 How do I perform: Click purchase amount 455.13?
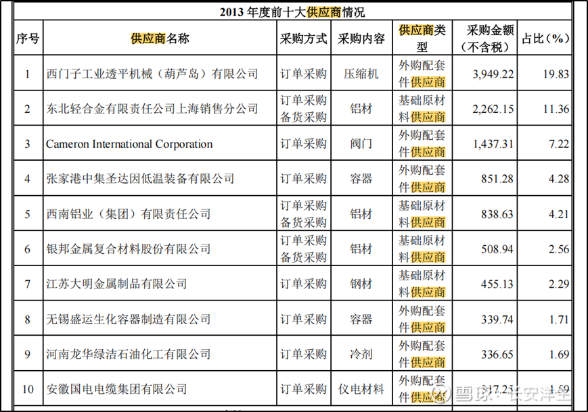pos(497,284)
